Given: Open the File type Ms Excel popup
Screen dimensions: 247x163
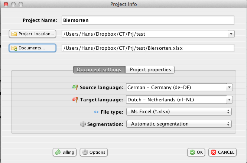Looking at the screenshot, I should click(179, 111).
